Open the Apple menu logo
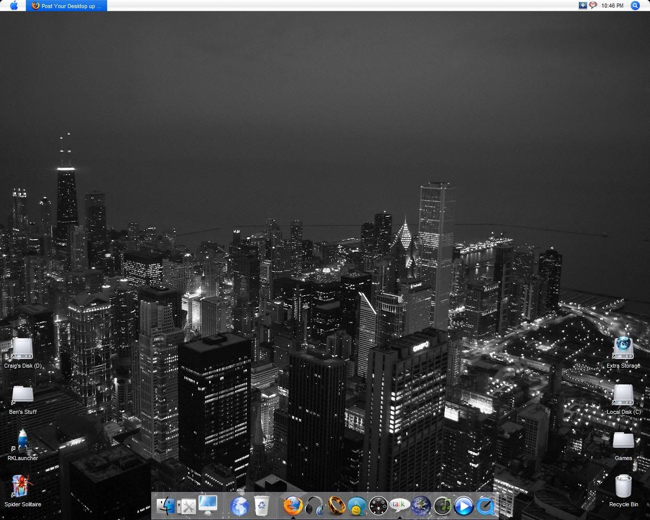The height and width of the screenshot is (520, 650). pyautogui.click(x=14, y=6)
